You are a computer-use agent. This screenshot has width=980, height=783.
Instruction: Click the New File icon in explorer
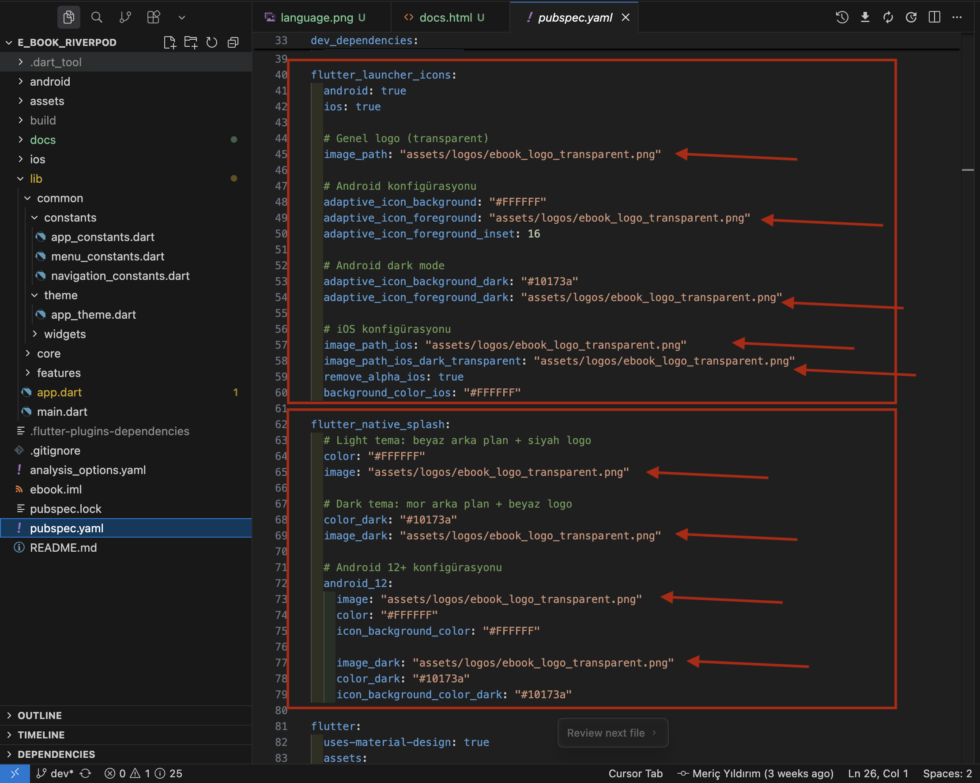(x=170, y=42)
